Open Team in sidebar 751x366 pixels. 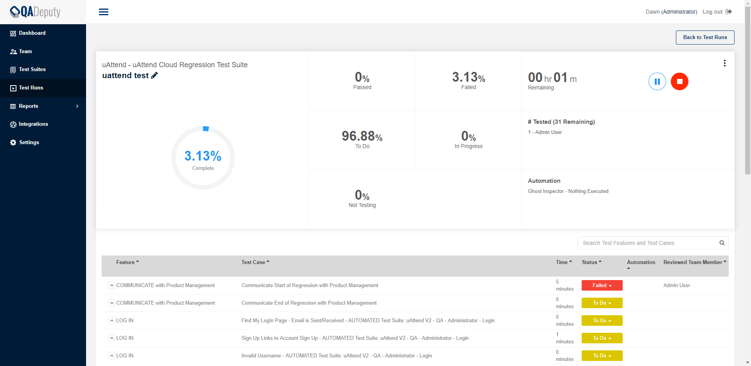click(43, 52)
